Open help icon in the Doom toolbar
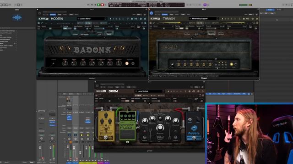293x164 pixels. [x=198, y=91]
